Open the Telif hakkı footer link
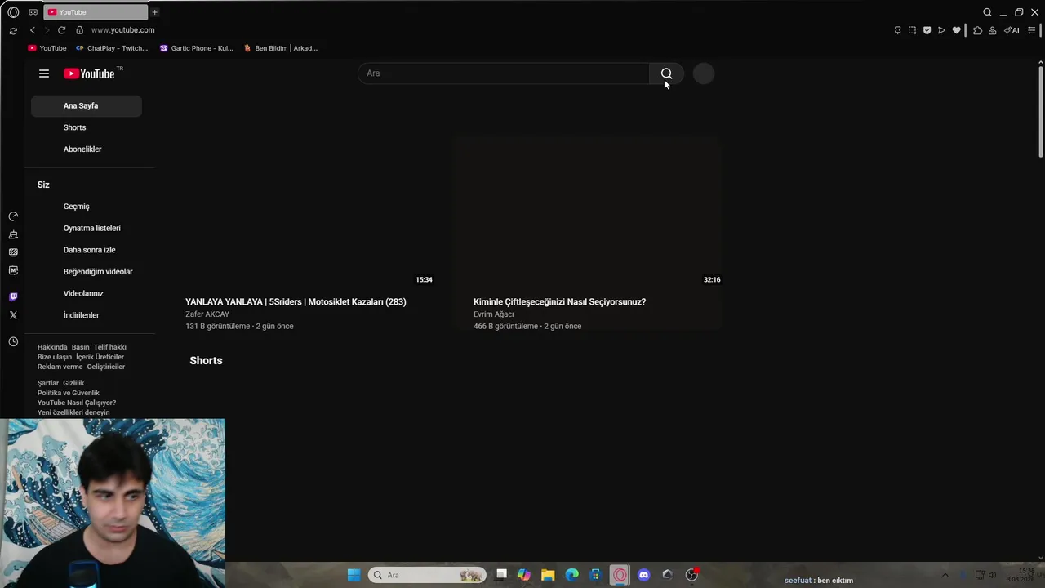 point(110,347)
